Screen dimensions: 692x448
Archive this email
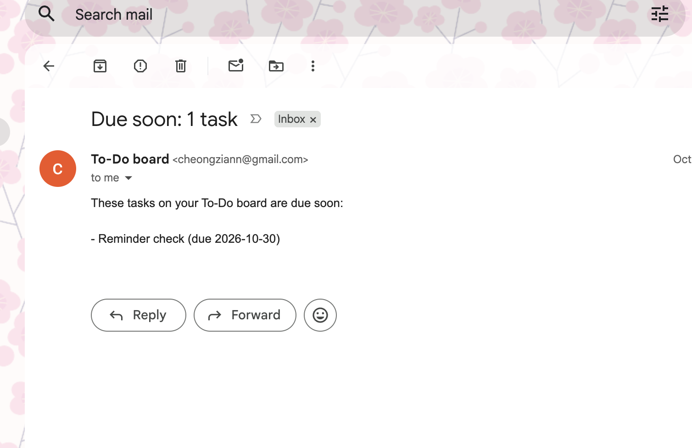point(100,66)
